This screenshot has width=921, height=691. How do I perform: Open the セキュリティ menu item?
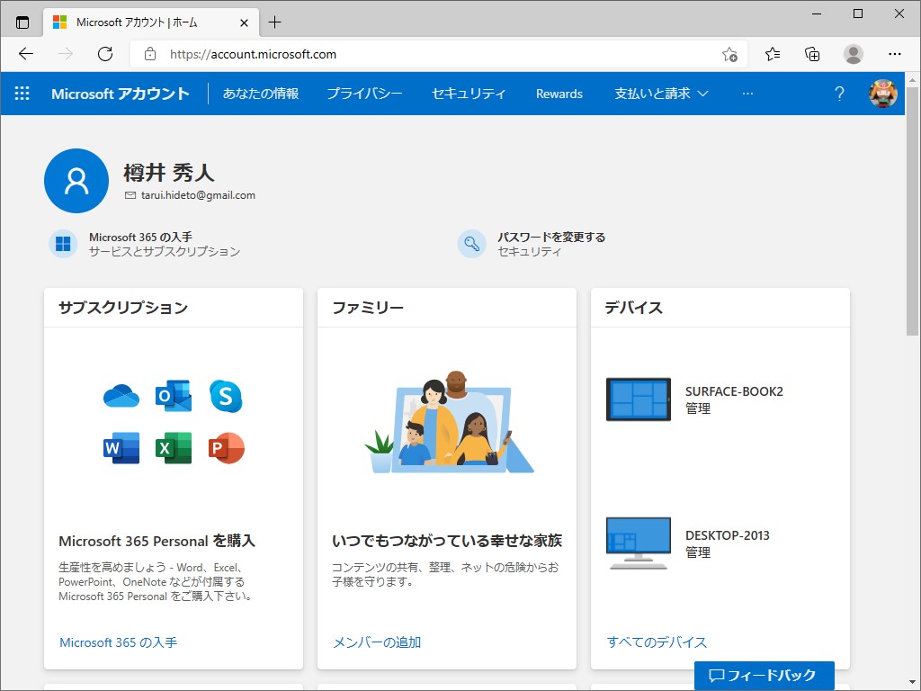469,93
